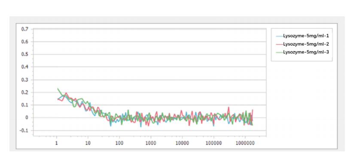Screen dimensions: 353x160
Task: Click the 0.3 y-axis label
Action: (x=24, y=80)
